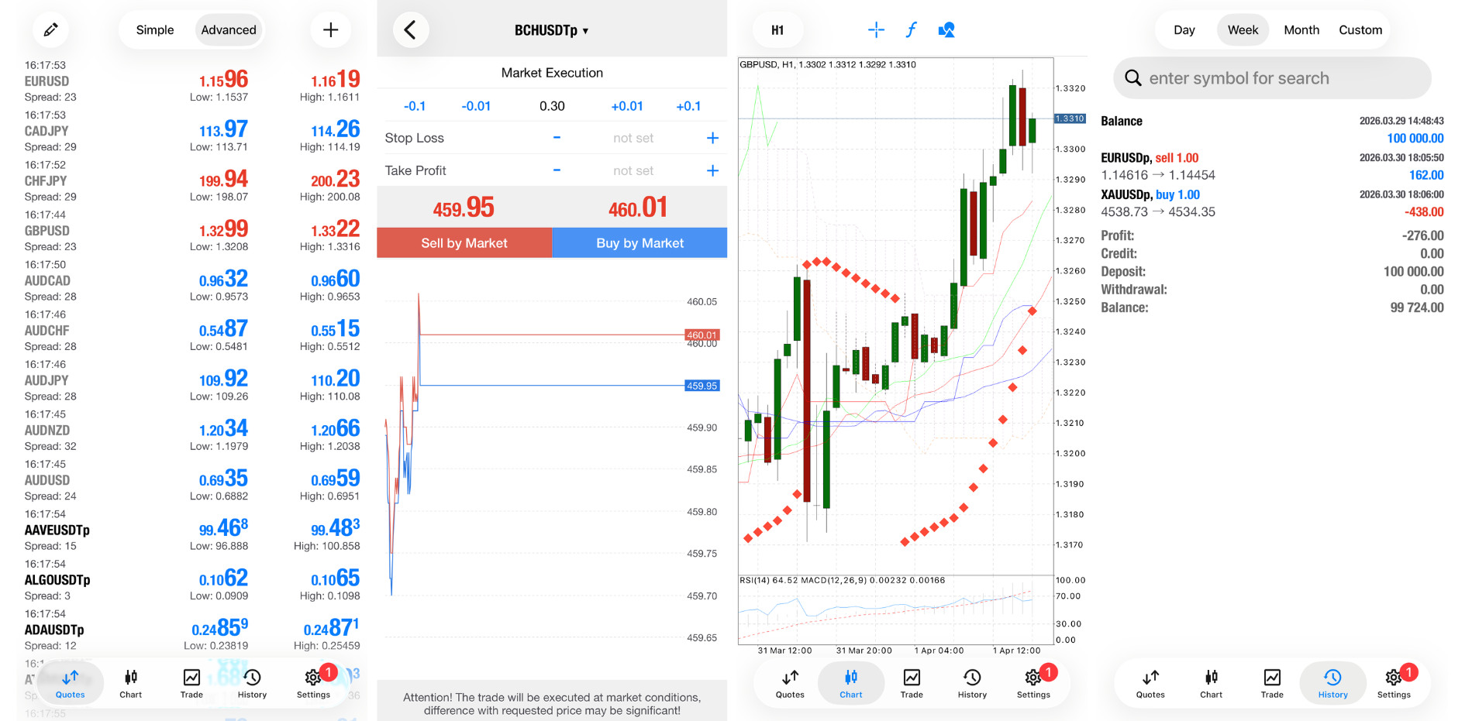Open Settings in chart screen navbar

coord(1033,684)
